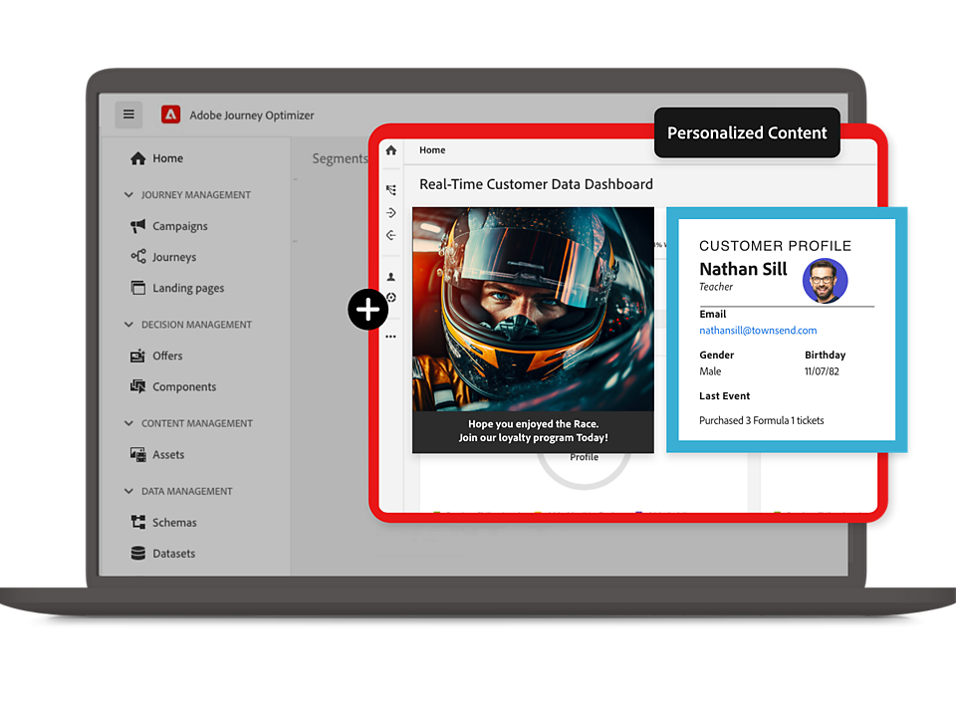Open the three-dots more options icon
956x717 pixels.
coord(390,337)
